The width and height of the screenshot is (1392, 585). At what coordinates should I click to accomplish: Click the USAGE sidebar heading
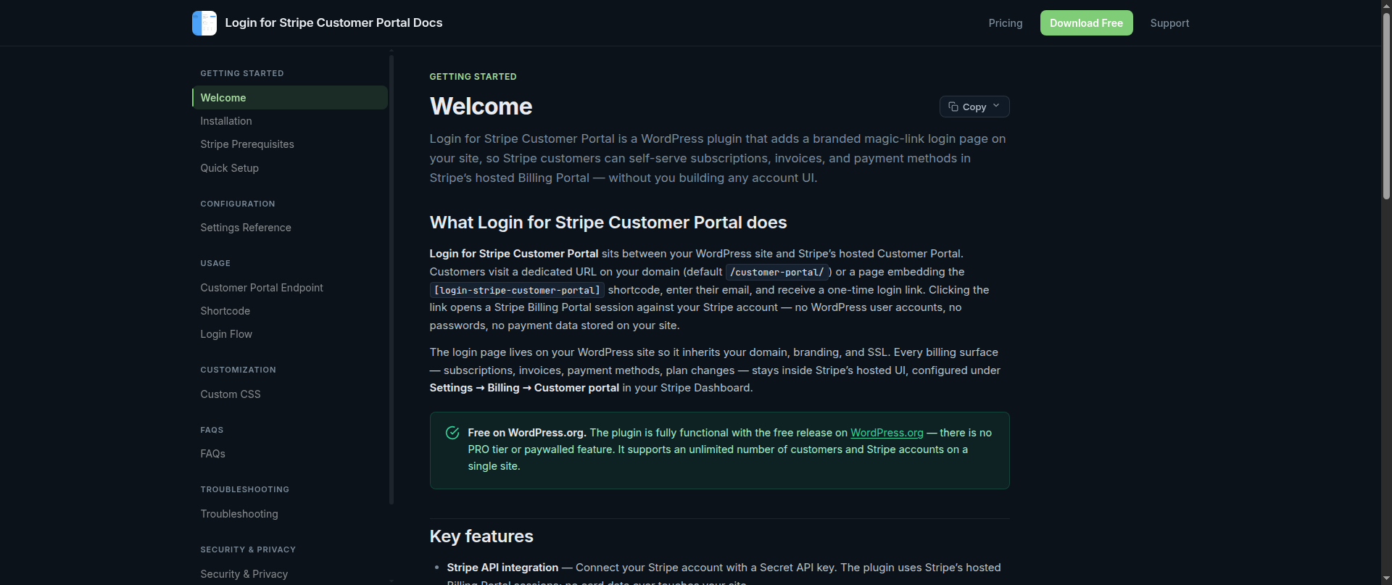[x=215, y=263]
